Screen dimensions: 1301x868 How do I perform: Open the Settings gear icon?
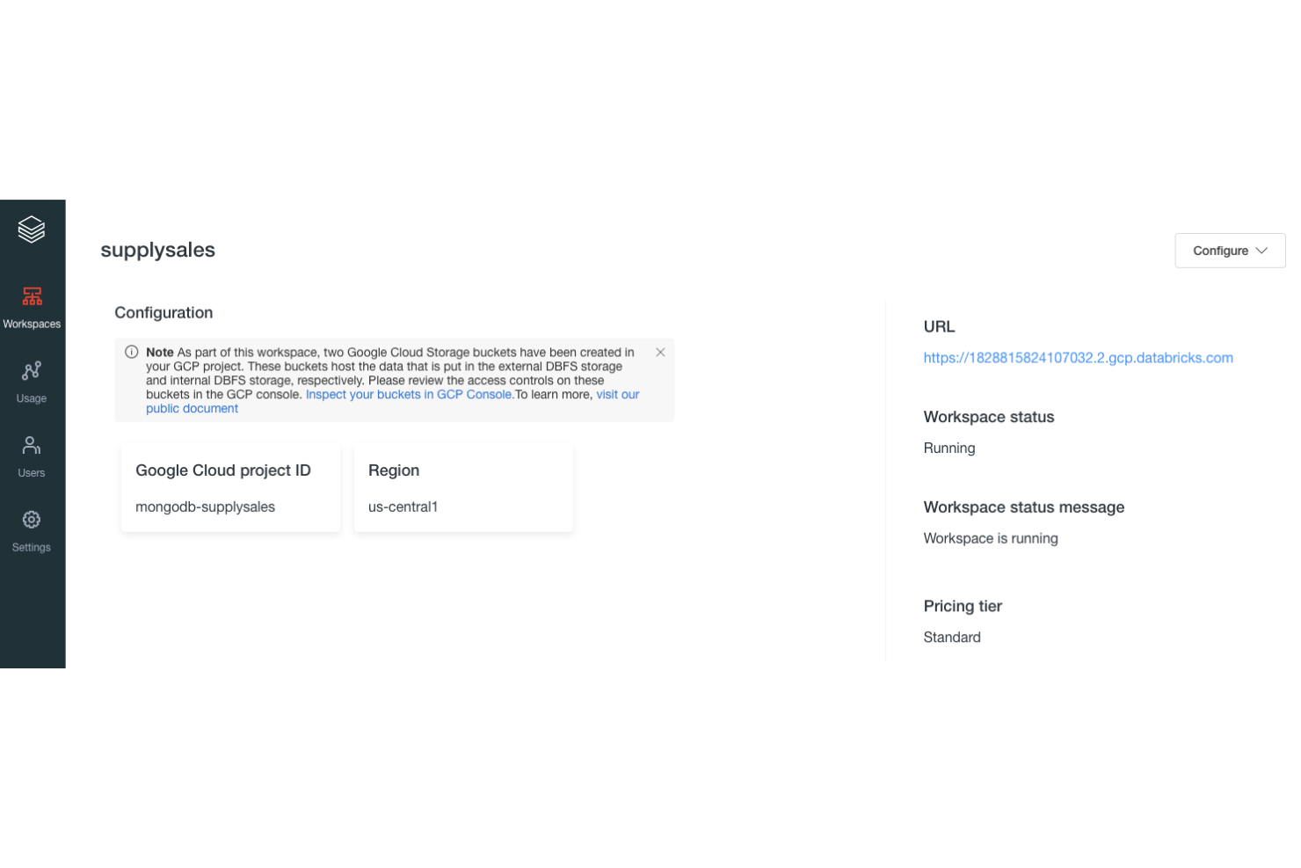click(32, 520)
